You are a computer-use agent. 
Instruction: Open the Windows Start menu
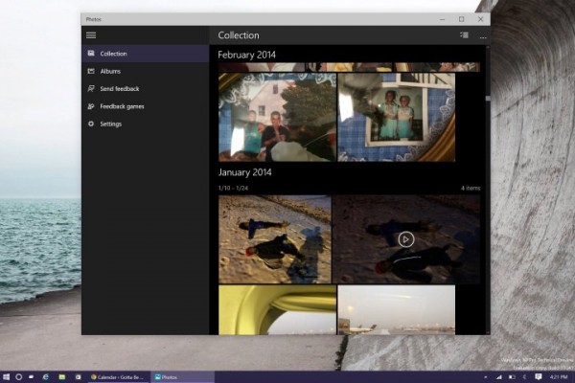(7, 376)
